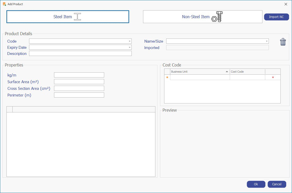The image size is (292, 193).
Task: Open the Expiry Date dropdown
Action: coord(129,47)
